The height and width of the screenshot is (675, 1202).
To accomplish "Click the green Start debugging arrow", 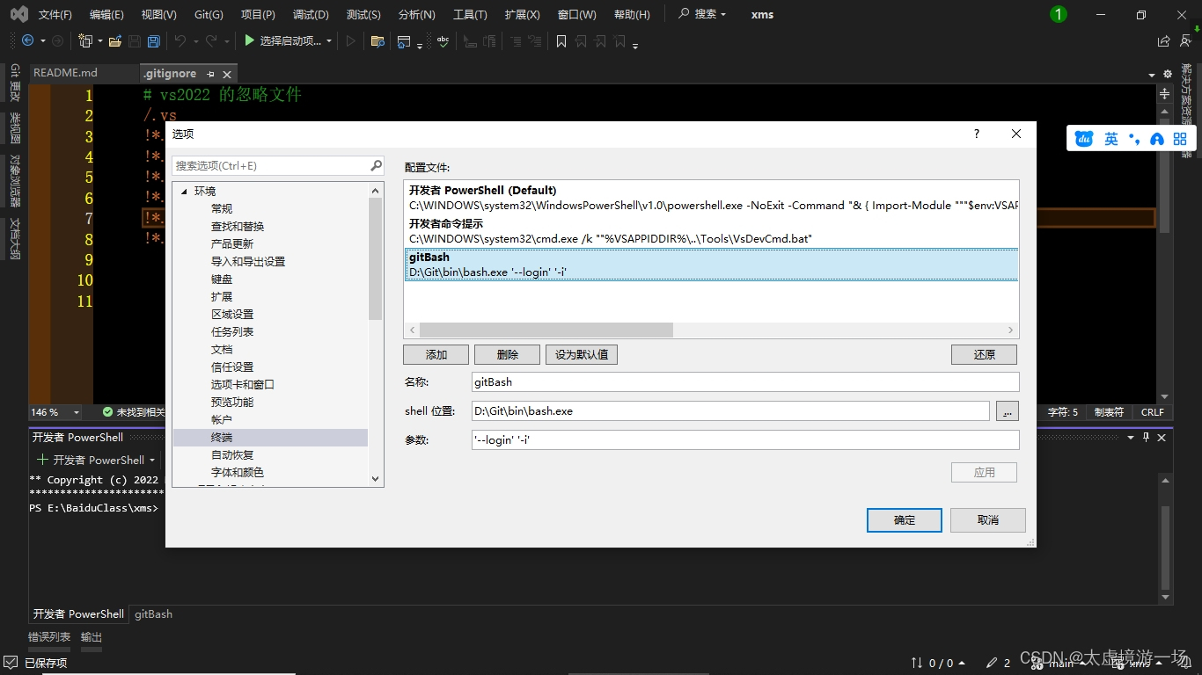I will (250, 40).
